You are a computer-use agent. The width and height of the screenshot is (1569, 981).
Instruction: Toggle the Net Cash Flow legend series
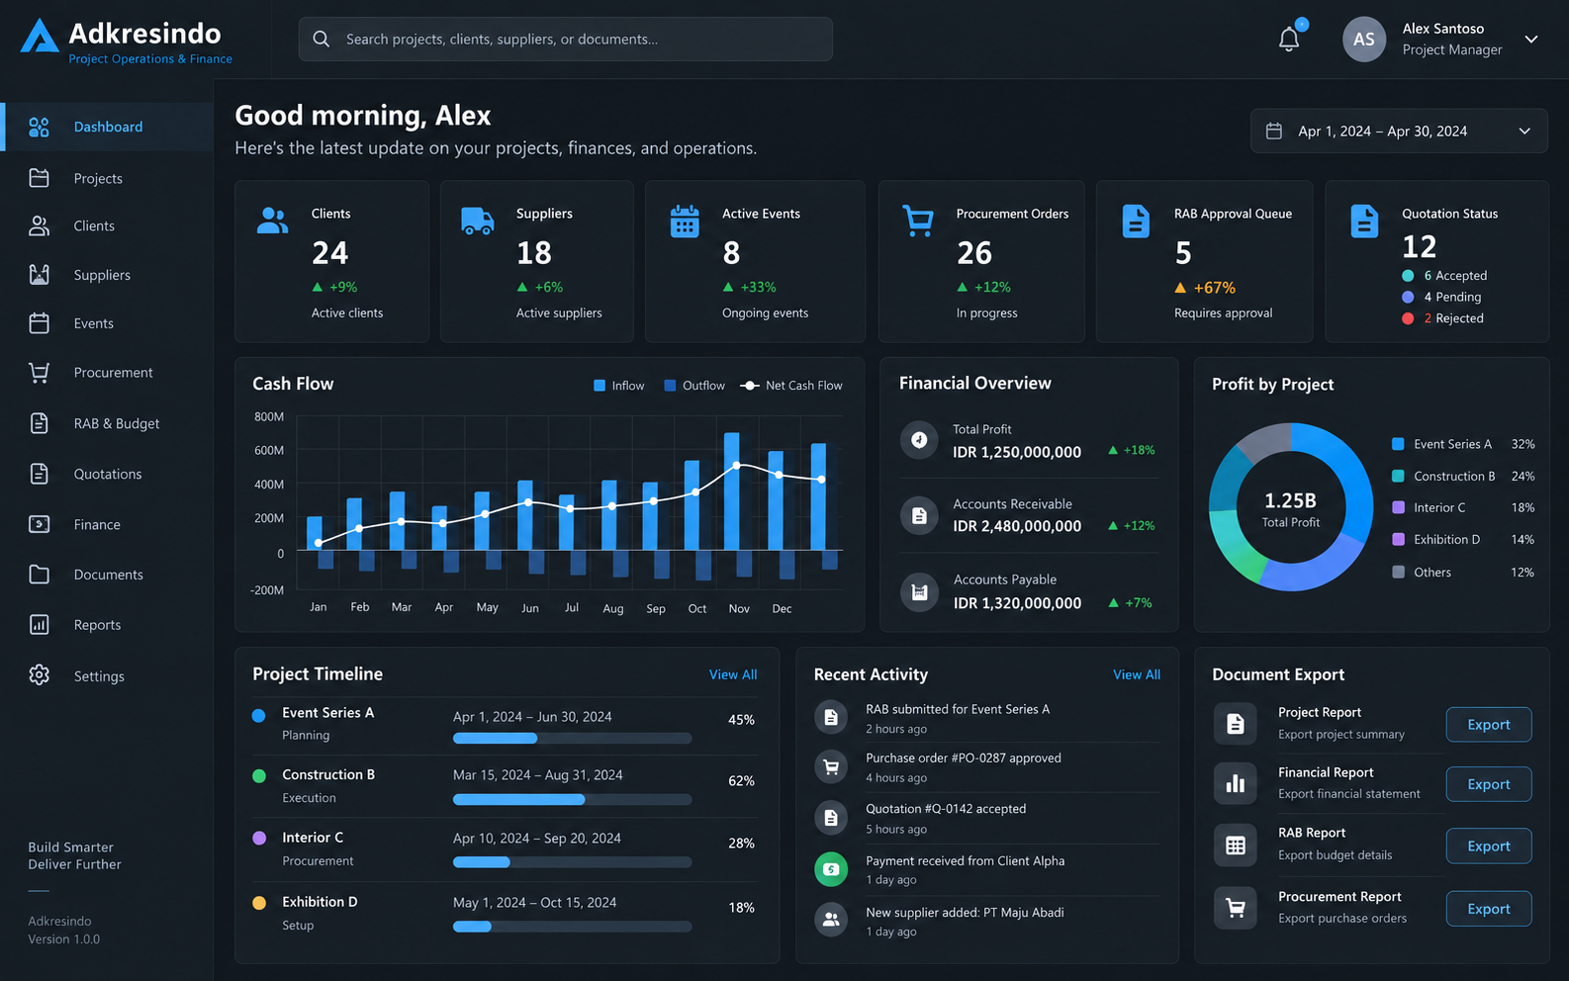[791, 386]
